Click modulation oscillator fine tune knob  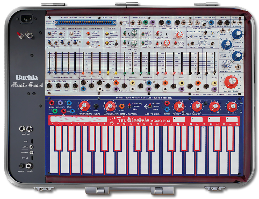[x=134, y=43]
